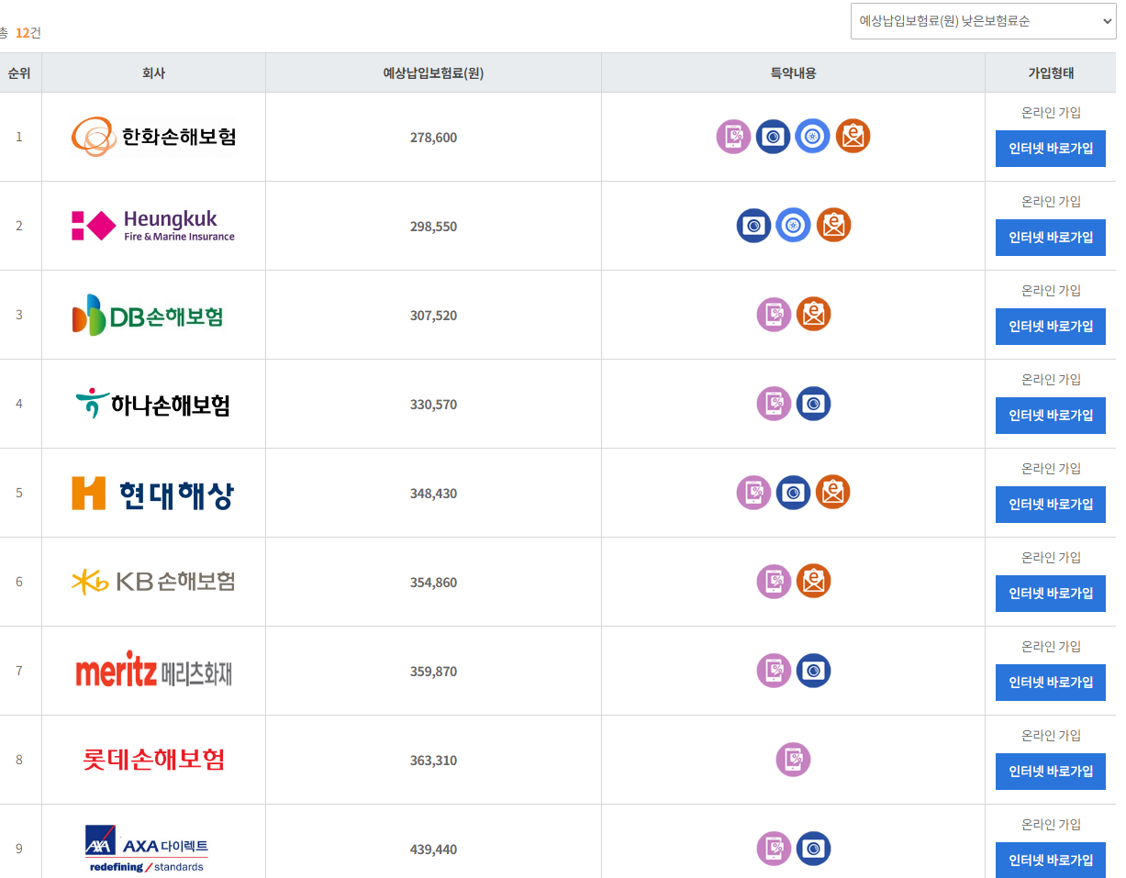Image resolution: width=1126 pixels, height=878 pixels.
Task: Click the 한화손해보험 company logo
Action: 153,137
